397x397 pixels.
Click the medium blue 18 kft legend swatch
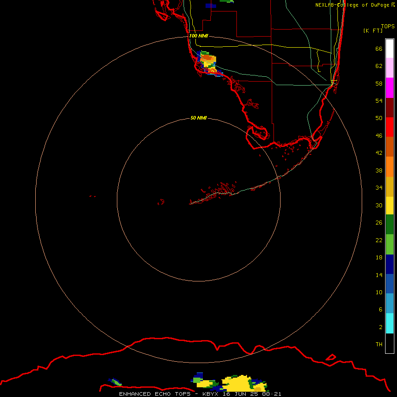[x=390, y=284]
